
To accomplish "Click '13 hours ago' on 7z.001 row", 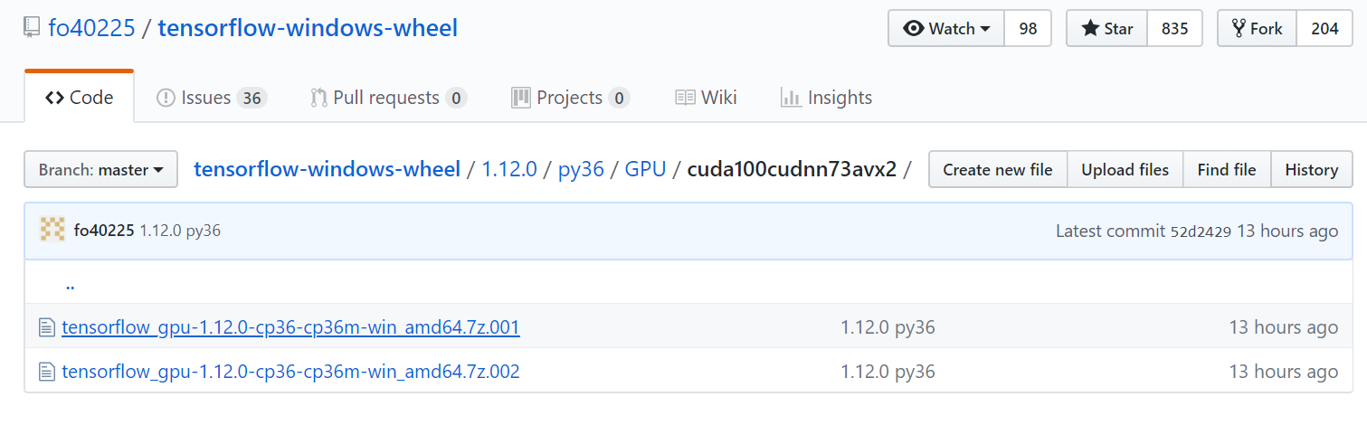I will (x=1283, y=326).
